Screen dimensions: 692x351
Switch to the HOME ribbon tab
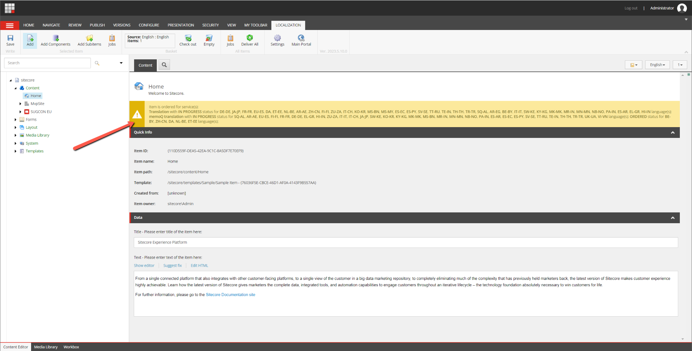(29, 25)
